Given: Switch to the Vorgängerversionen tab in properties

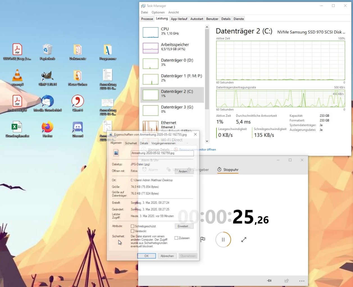Looking at the screenshot, I should (163, 143).
